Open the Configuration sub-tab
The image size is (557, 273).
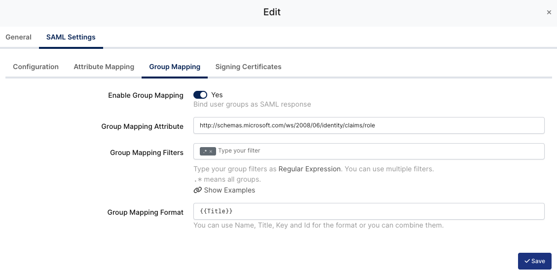36,67
